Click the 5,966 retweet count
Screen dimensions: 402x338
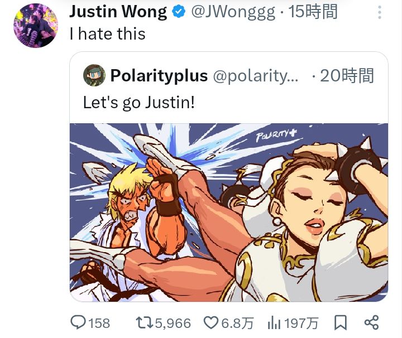click(173, 323)
